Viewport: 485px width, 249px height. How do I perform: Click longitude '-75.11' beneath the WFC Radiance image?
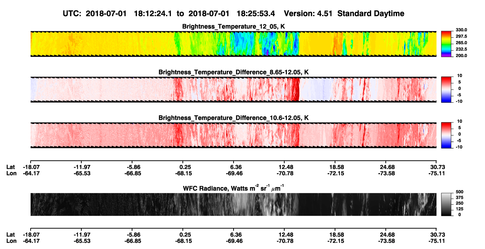pyautogui.click(x=436, y=241)
